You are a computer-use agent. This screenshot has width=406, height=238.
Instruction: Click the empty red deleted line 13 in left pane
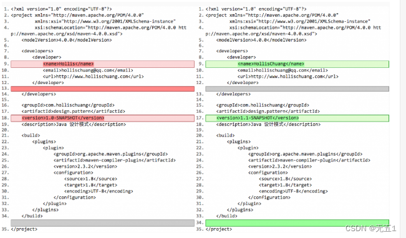pyautogui.click(x=102, y=88)
